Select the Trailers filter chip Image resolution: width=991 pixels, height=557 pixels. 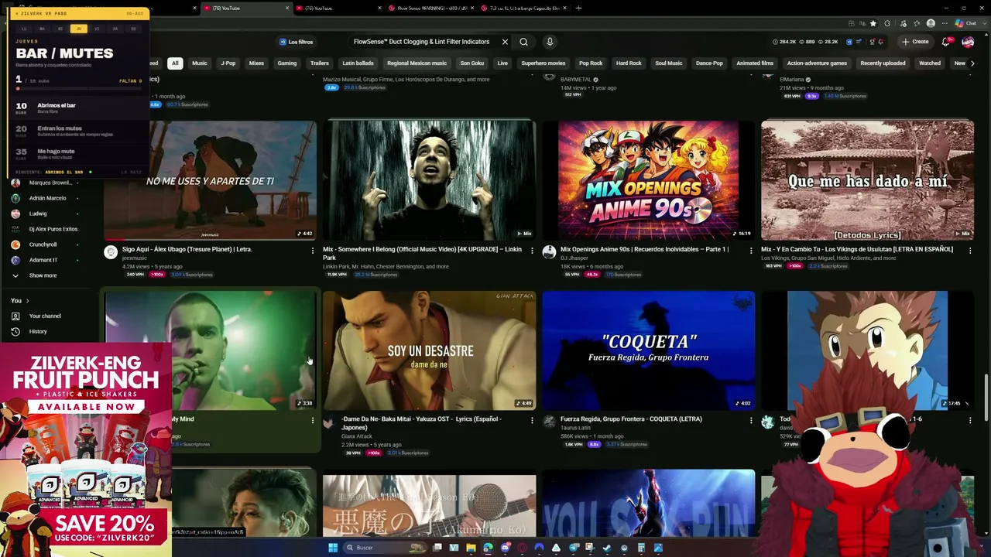320,63
